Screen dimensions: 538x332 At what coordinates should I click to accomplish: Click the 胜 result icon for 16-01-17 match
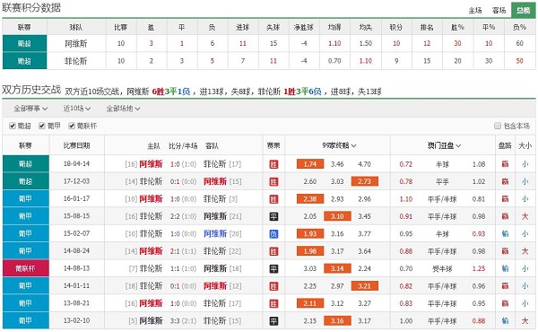(273, 199)
